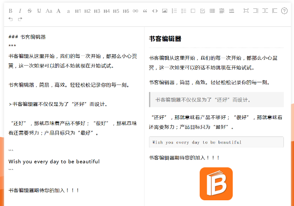294x206 pixels.
Task: Insert a horizontal rule with the HR icon
Action: point(231,11)
